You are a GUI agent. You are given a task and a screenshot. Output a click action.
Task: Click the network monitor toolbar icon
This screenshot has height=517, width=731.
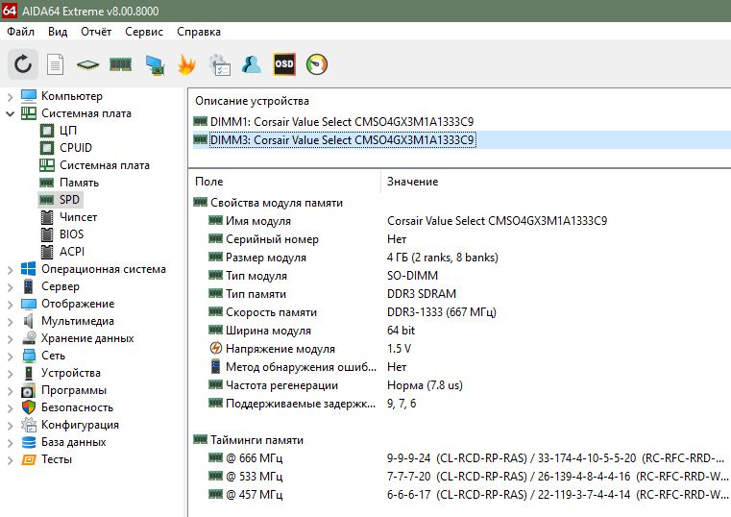[x=155, y=64]
